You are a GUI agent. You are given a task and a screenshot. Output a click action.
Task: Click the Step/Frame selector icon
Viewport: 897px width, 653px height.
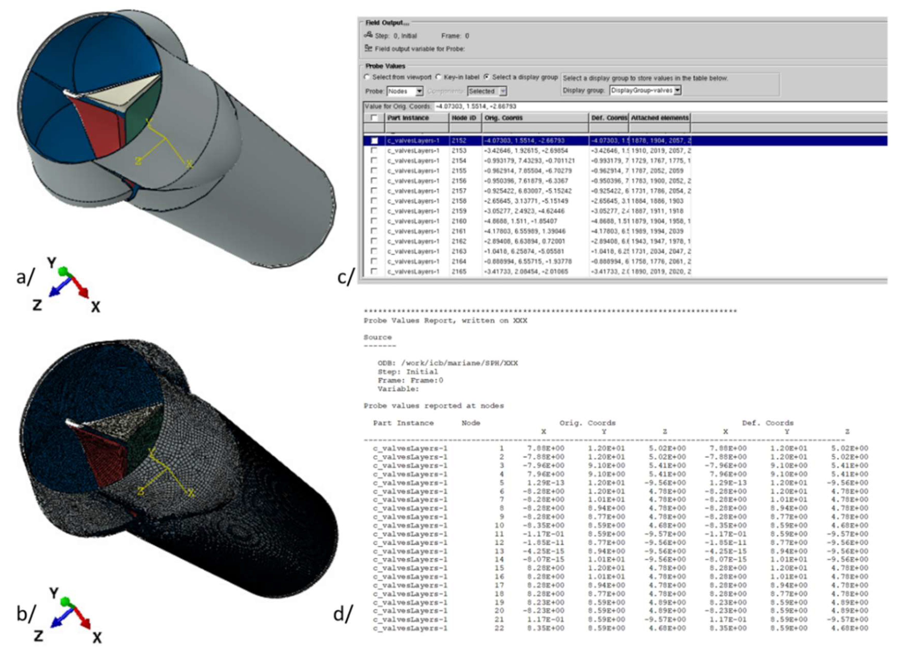pyautogui.click(x=368, y=35)
